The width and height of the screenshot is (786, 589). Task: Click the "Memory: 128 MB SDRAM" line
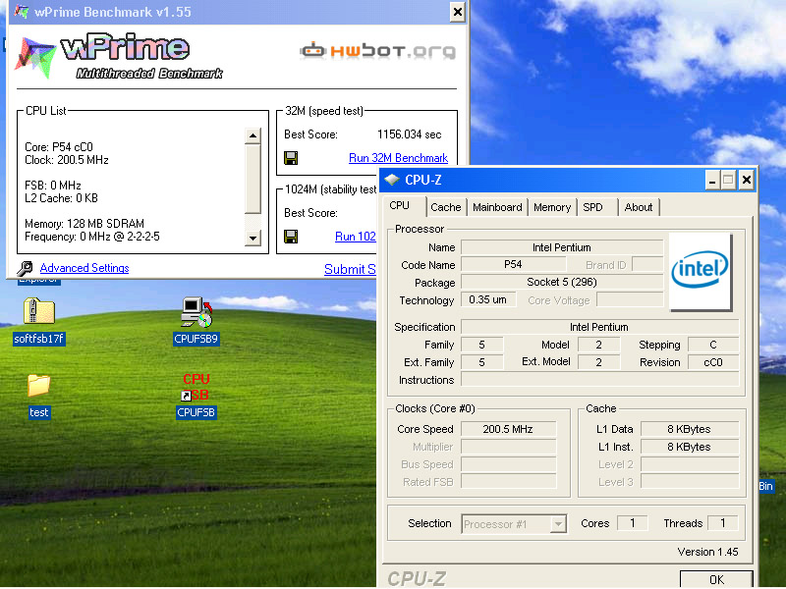[x=84, y=224]
